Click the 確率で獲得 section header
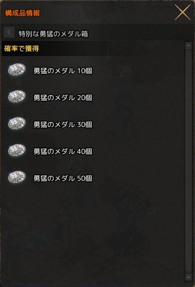 coord(21,49)
